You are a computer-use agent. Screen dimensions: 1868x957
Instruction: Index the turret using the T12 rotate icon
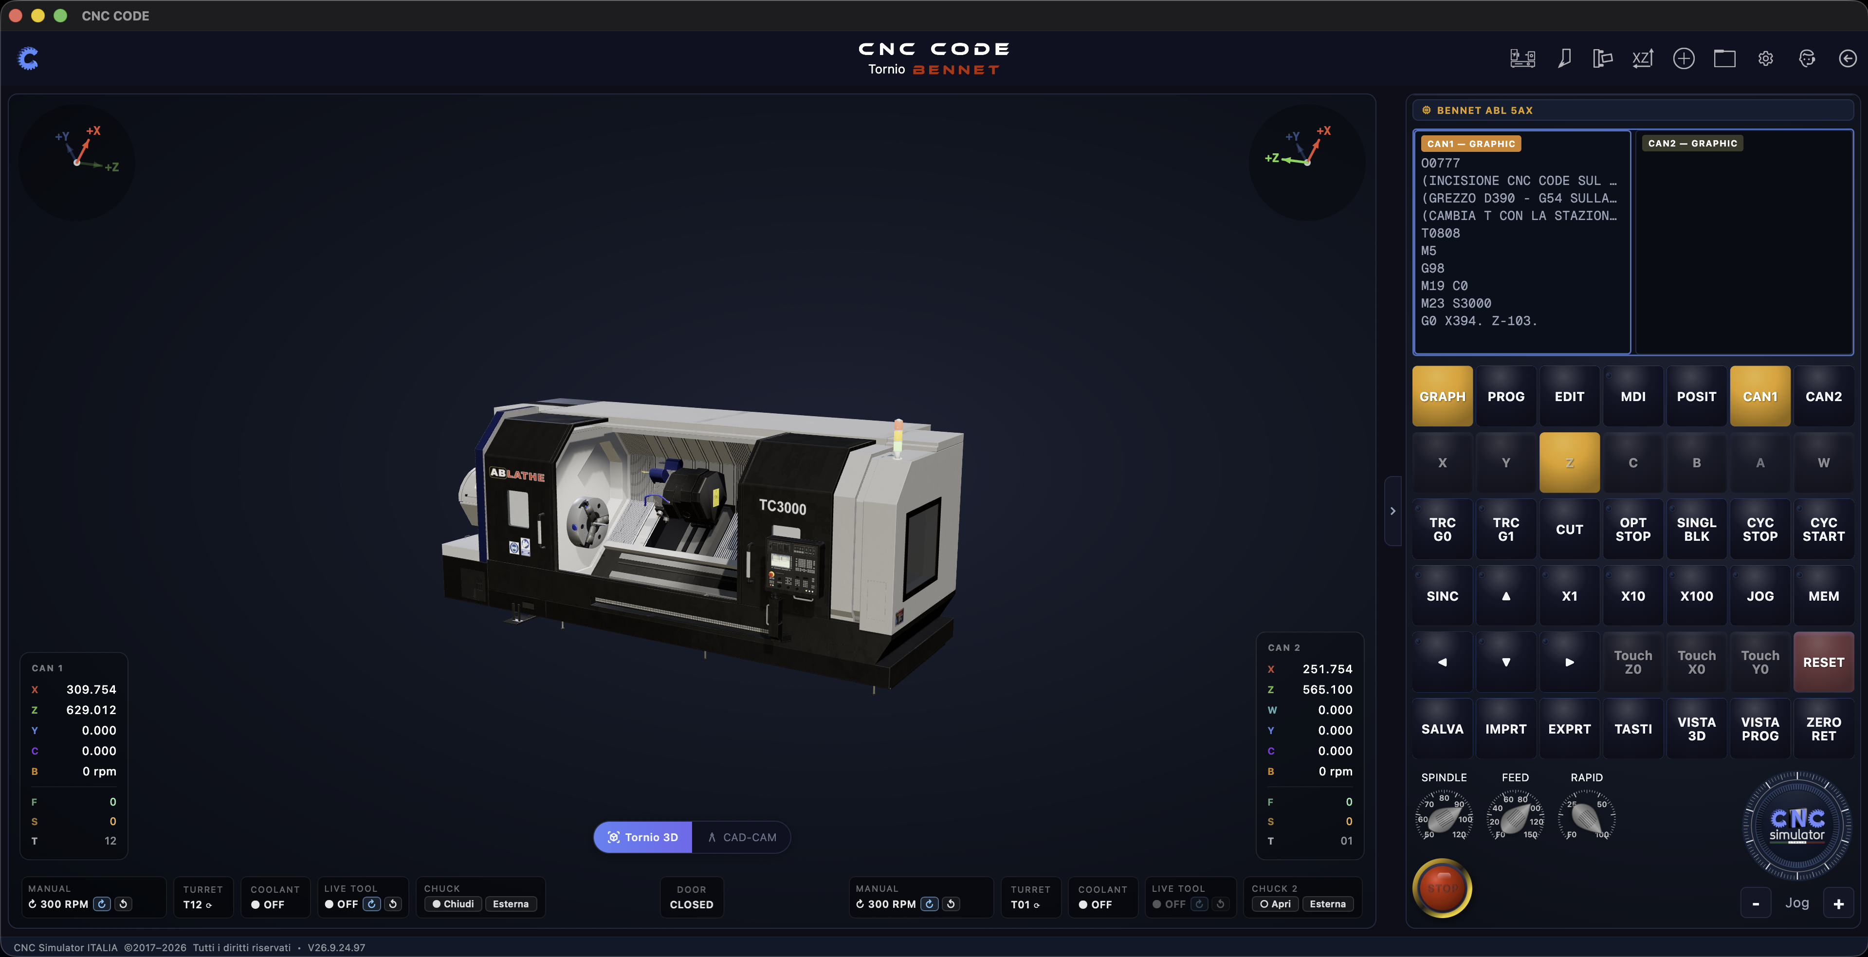tap(209, 905)
